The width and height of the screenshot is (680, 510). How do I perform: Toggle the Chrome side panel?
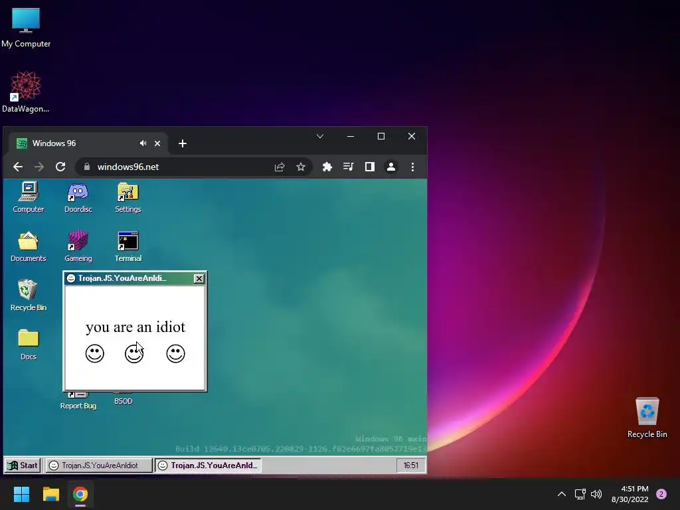pyautogui.click(x=369, y=167)
